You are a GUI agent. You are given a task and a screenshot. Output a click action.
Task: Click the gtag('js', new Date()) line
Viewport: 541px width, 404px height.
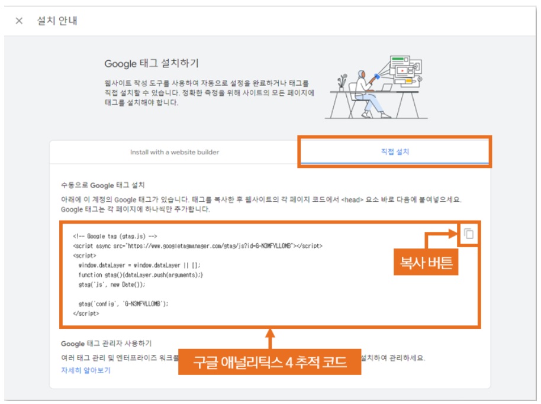112,285
